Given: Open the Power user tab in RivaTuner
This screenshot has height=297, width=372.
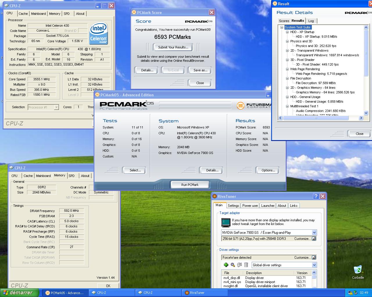Looking at the screenshot, I should click(x=250, y=206).
